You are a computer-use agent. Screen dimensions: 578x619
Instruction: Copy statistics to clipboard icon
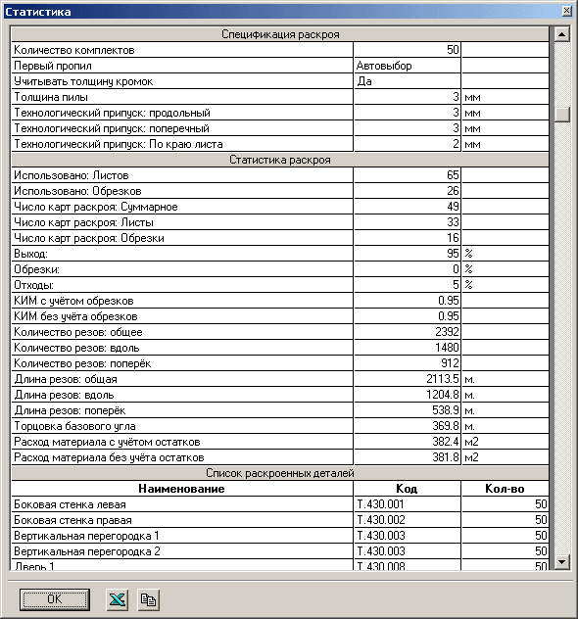click(149, 600)
